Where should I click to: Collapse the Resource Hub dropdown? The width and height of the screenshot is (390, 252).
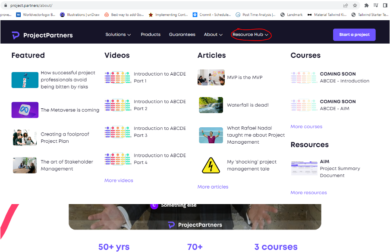pyautogui.click(x=251, y=35)
